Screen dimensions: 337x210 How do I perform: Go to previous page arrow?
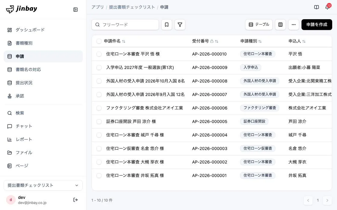pyautogui.click(x=308, y=200)
